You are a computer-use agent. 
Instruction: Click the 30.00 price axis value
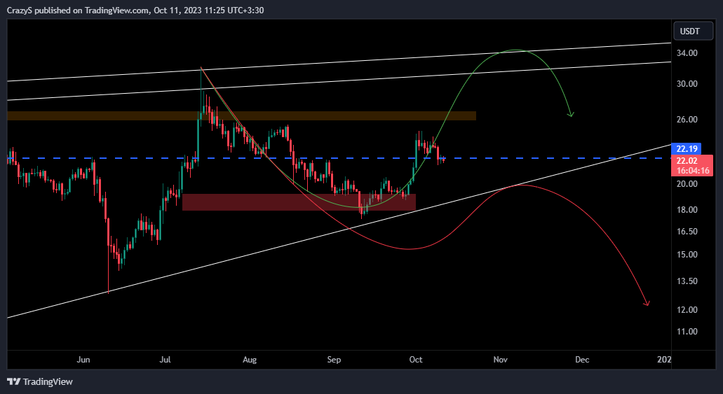(x=687, y=84)
